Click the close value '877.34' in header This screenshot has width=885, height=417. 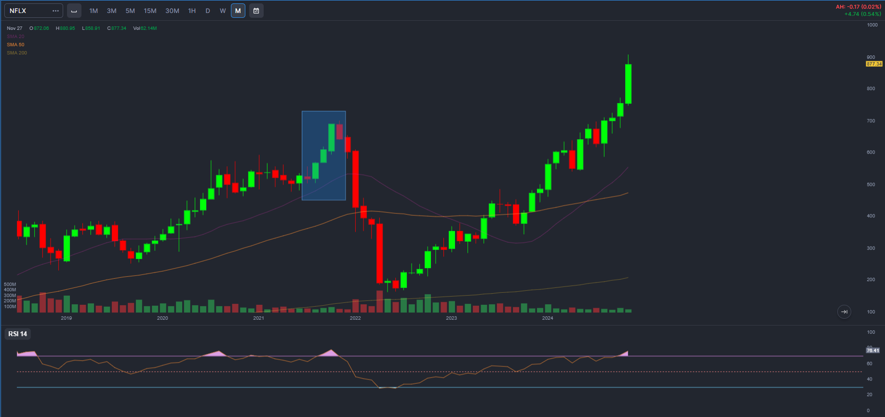pos(119,28)
